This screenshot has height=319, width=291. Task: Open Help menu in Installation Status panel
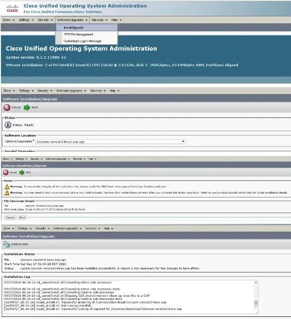[108, 229]
